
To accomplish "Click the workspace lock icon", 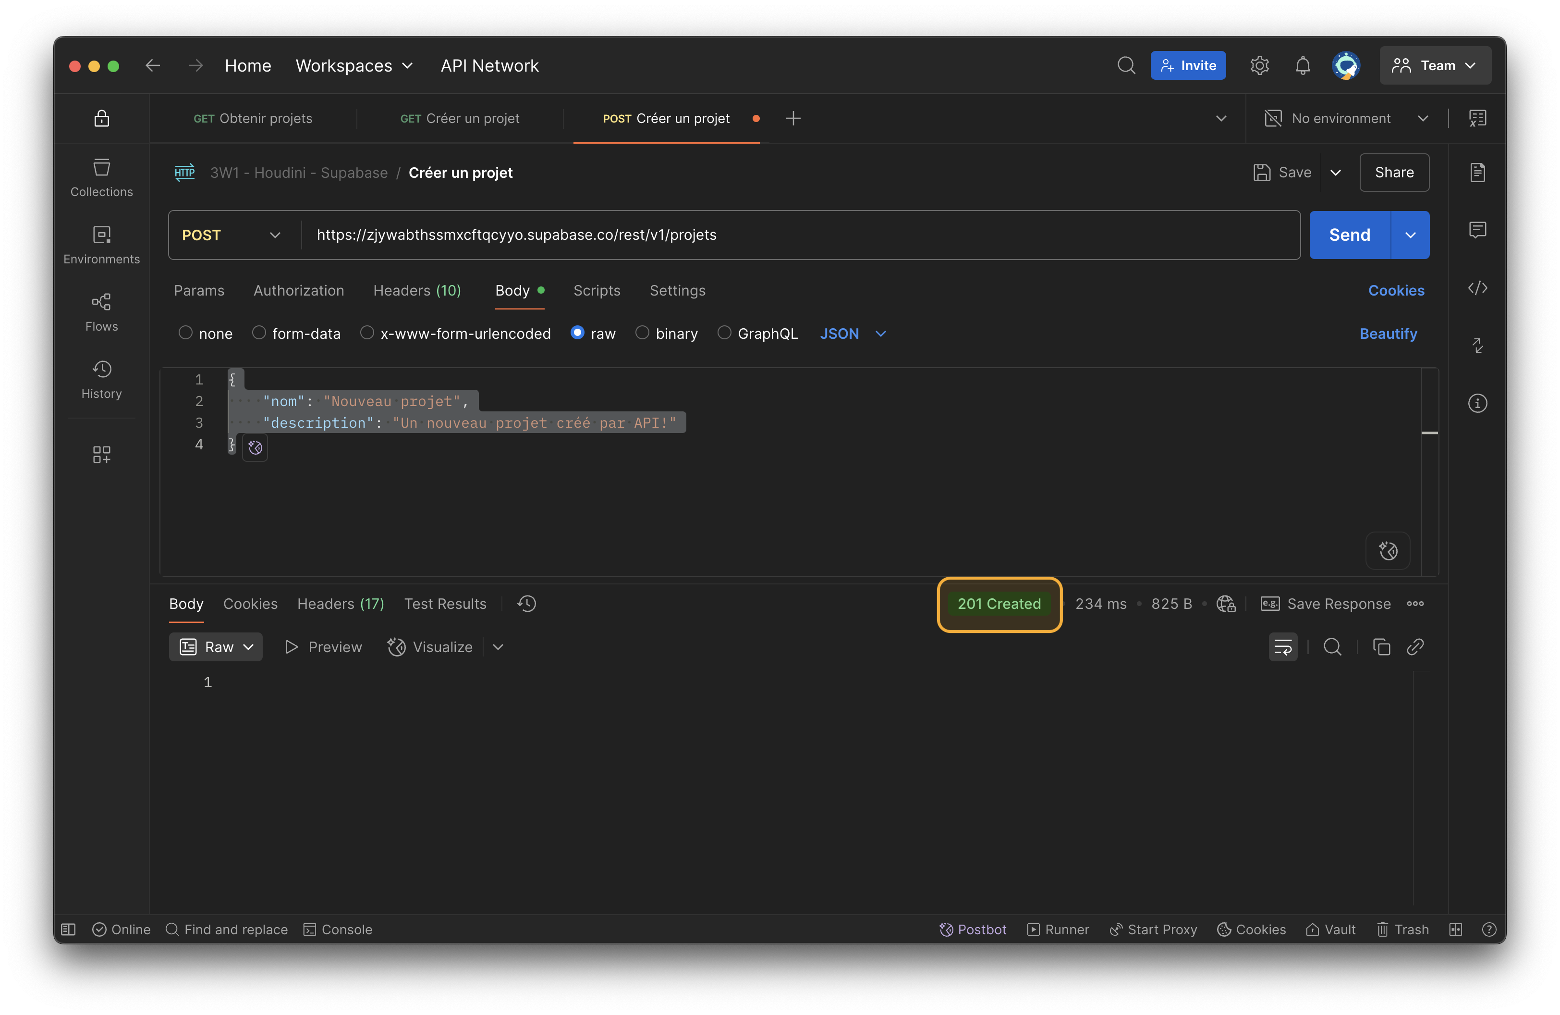I will pos(102,119).
